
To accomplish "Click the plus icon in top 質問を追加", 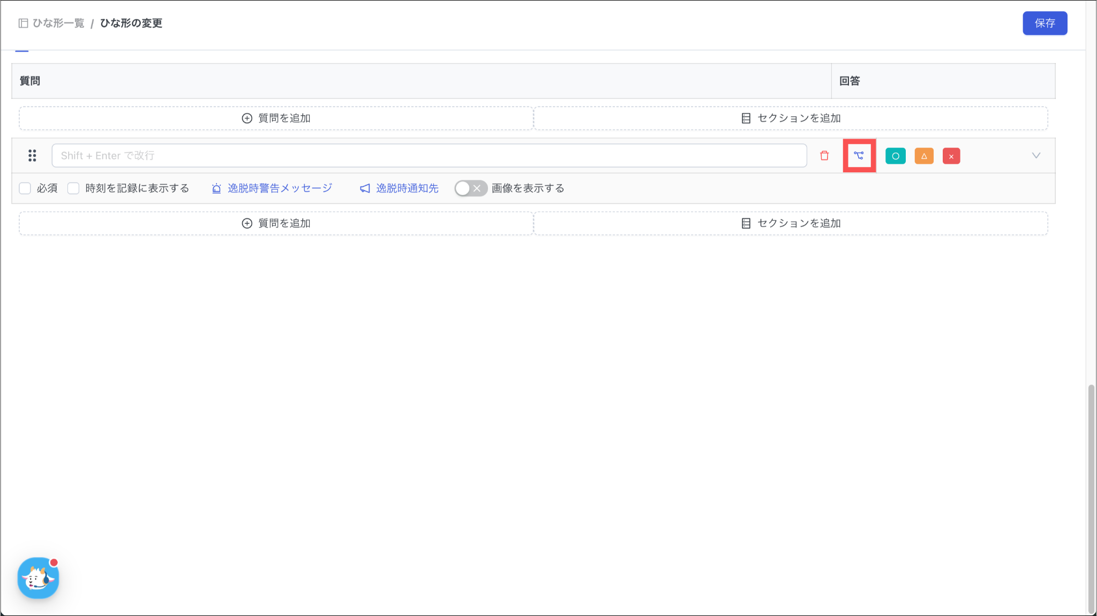I will (247, 118).
